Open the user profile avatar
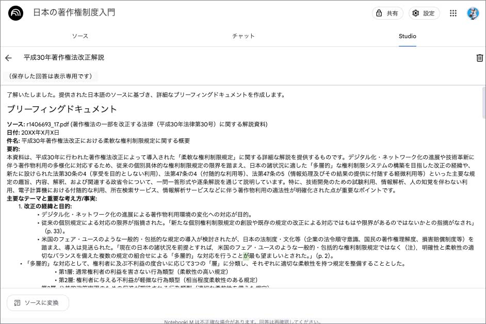 [x=473, y=13]
